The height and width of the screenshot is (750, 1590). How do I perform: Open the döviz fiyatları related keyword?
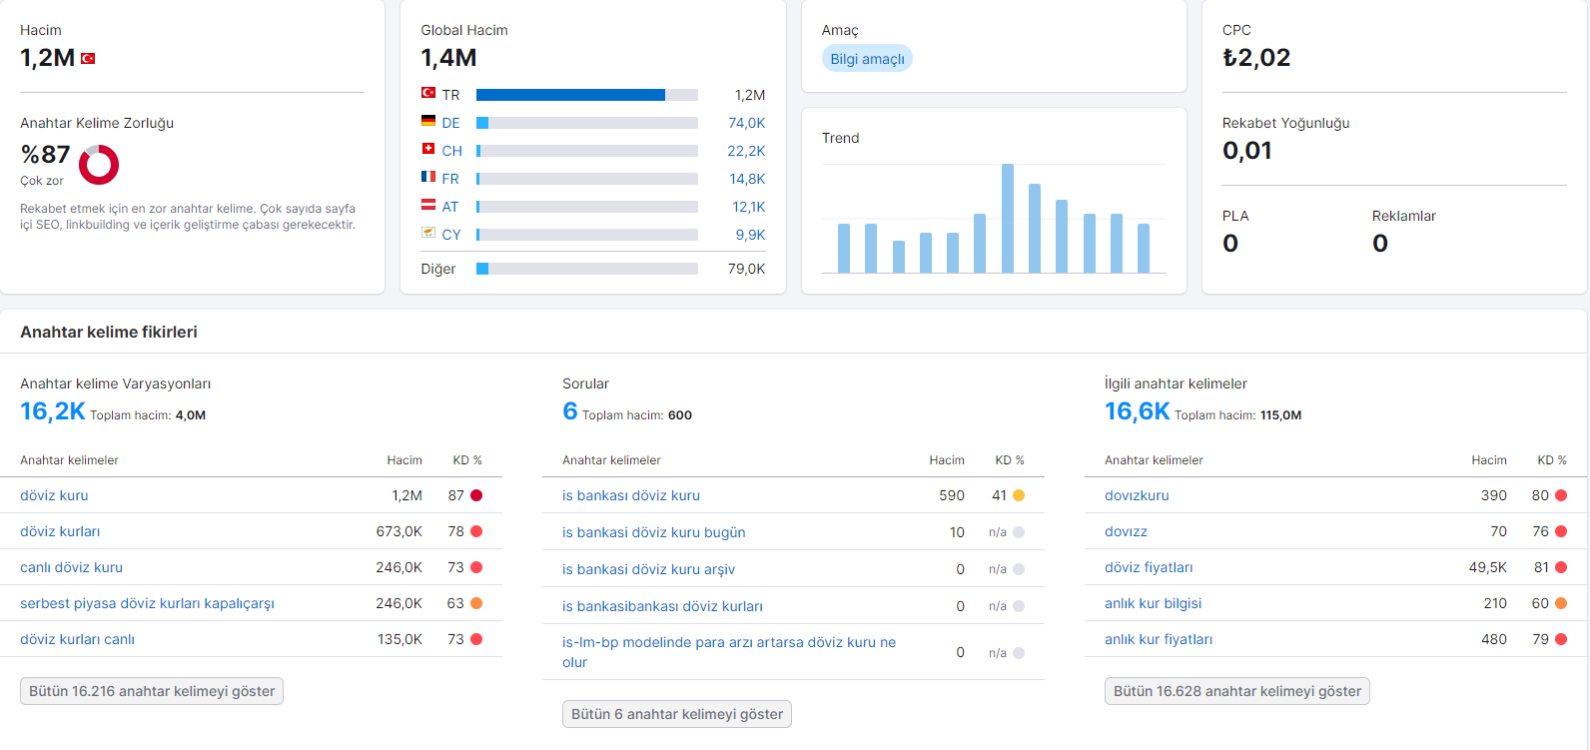(x=1149, y=567)
